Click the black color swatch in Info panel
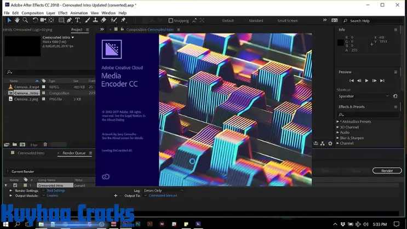Image resolution: width=407 pixels, height=229 pixels. pyautogui.click(x=341, y=43)
